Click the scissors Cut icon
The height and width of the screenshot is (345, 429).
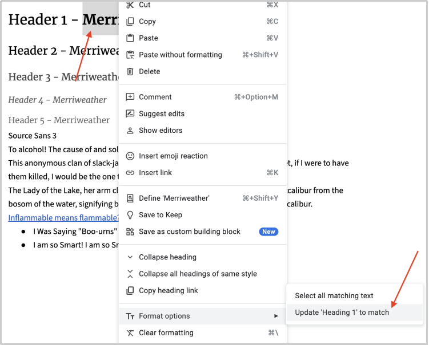[x=130, y=5]
